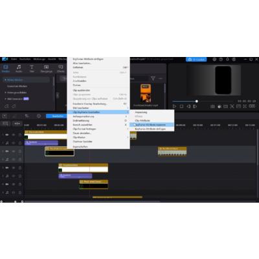Click the media library filter funnel icon
Image resolution: width=259 pixels, height=259 pixels.
coord(153,78)
